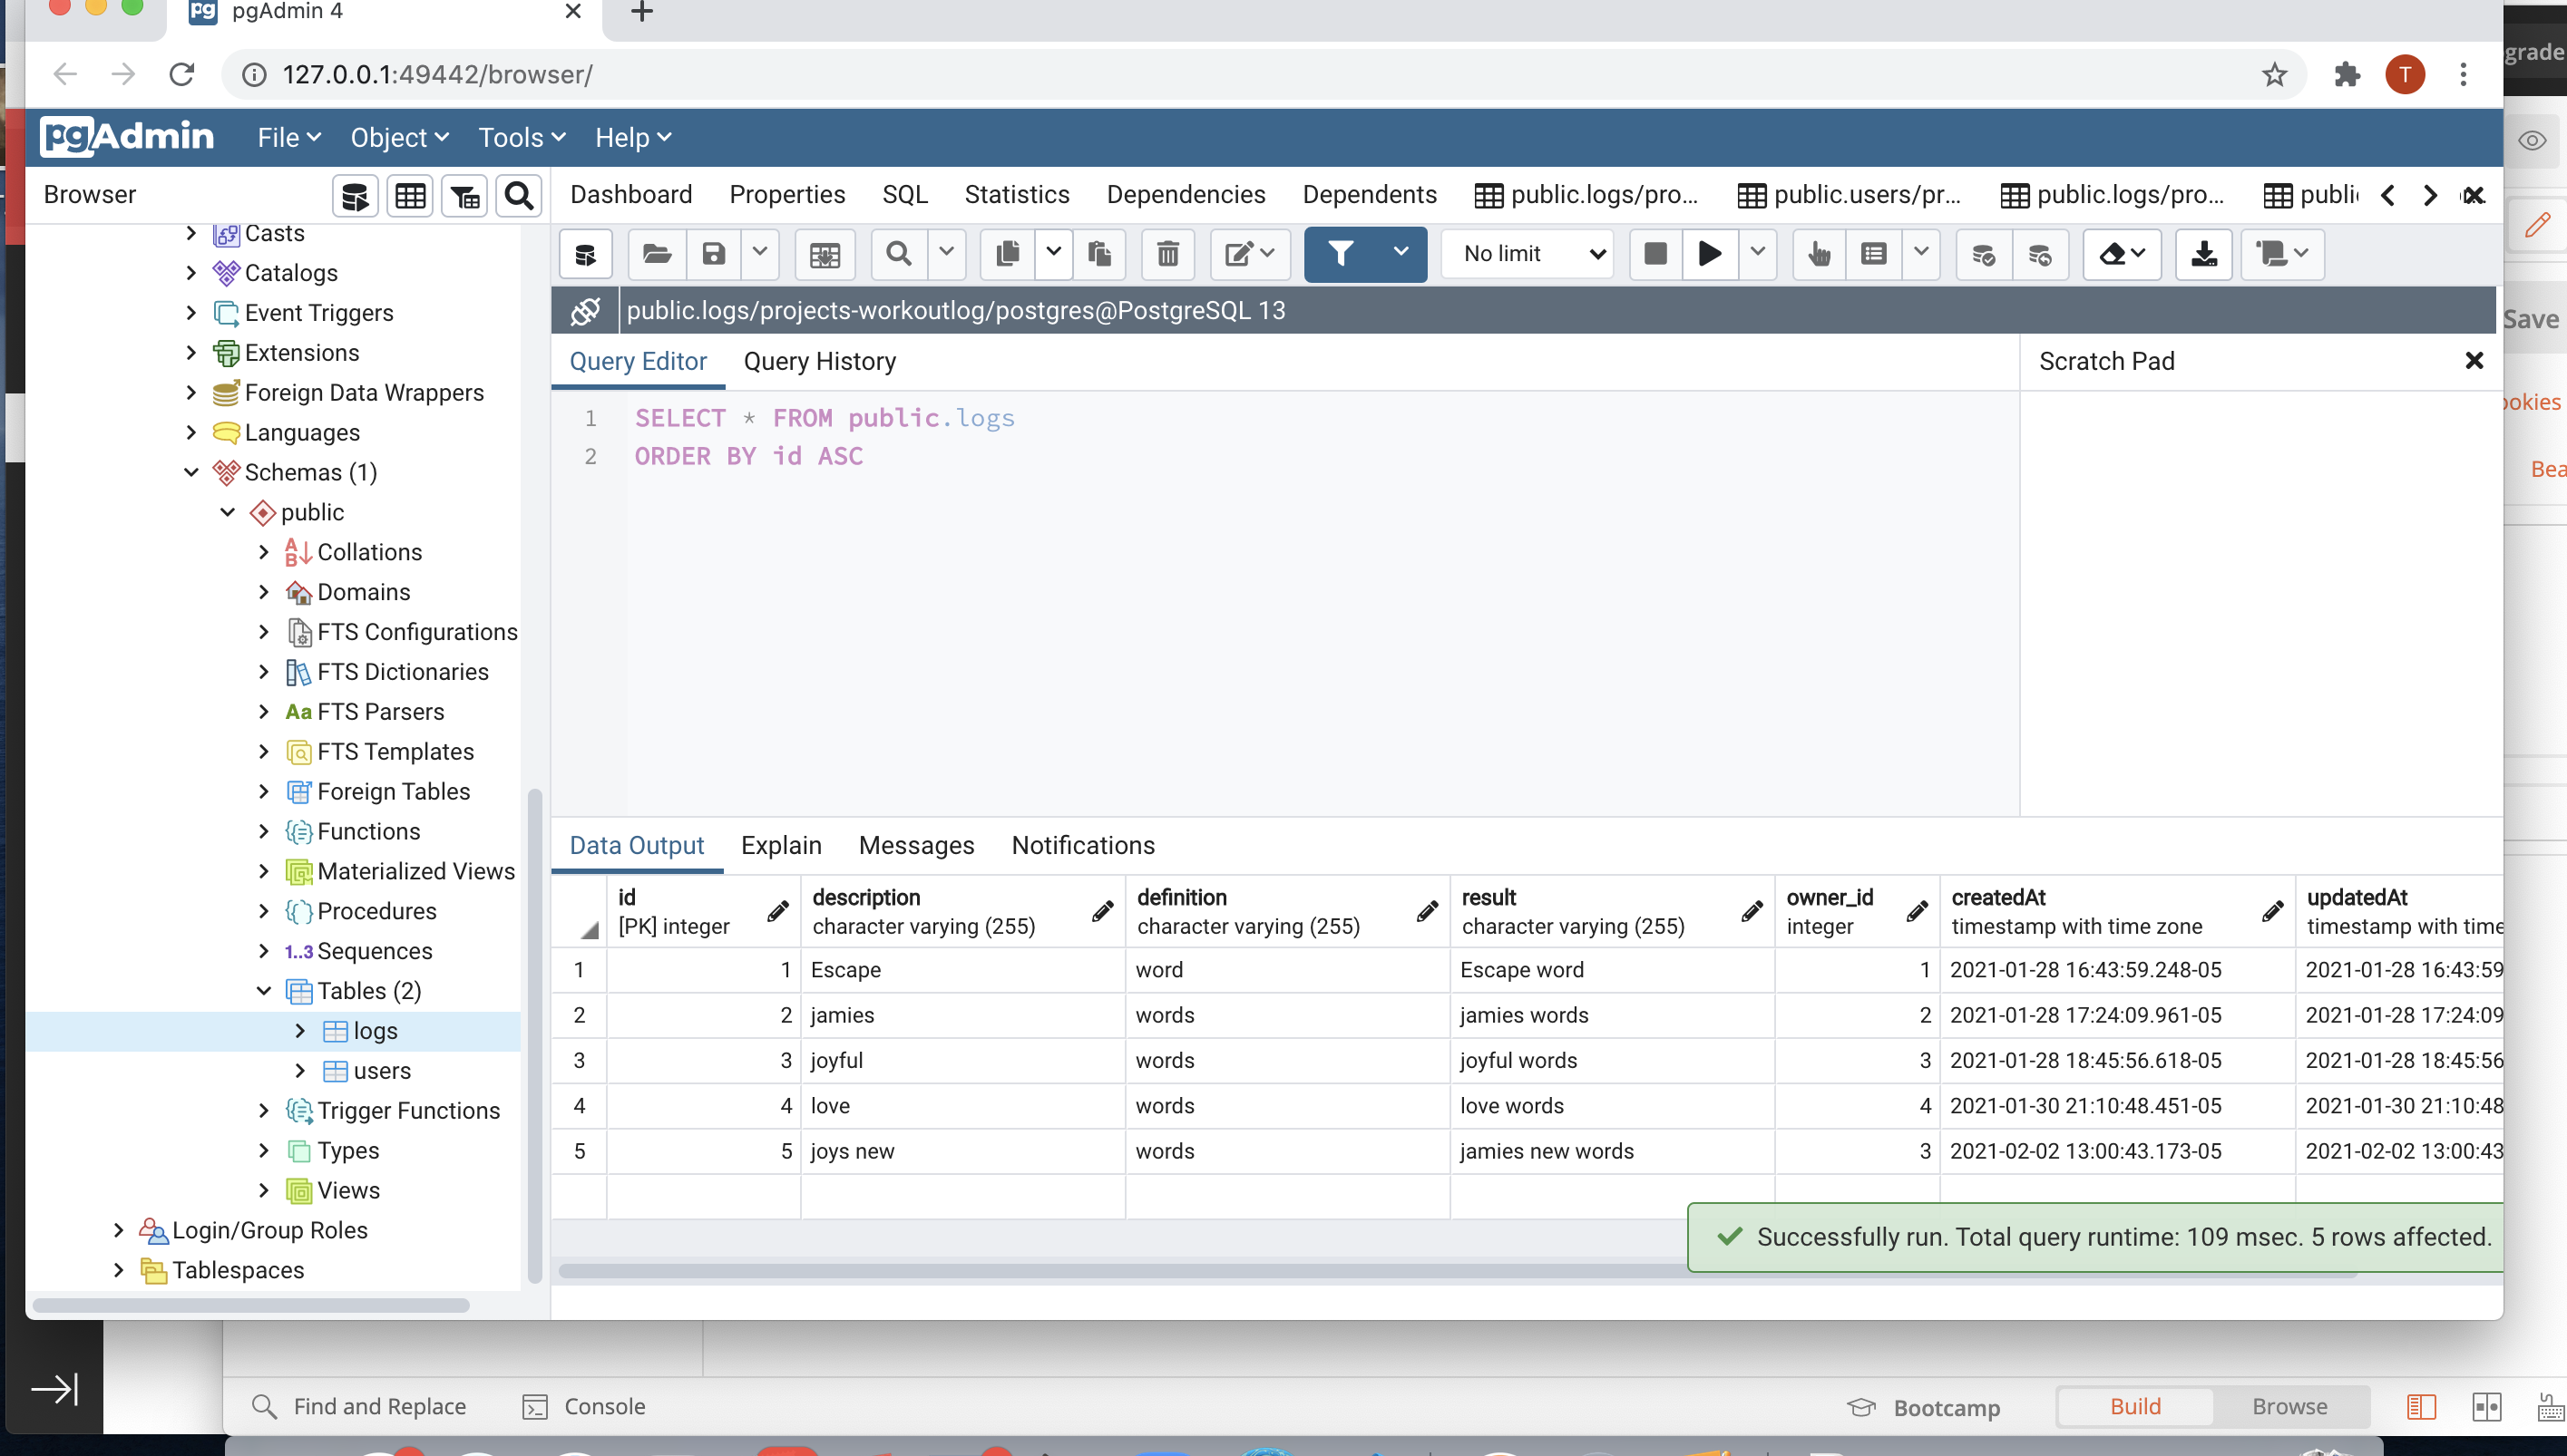The image size is (2567, 1456).
Task: Toggle the filter button in query toolbar
Action: click(1342, 254)
